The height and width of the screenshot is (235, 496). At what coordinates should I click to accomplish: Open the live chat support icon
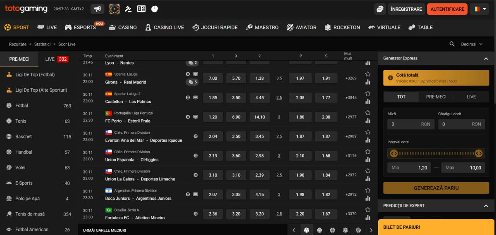(x=379, y=9)
